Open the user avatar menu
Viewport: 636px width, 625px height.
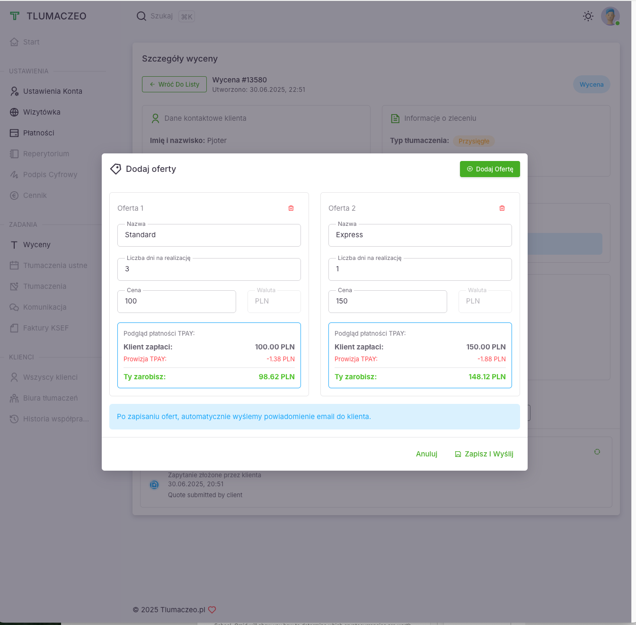coord(610,16)
